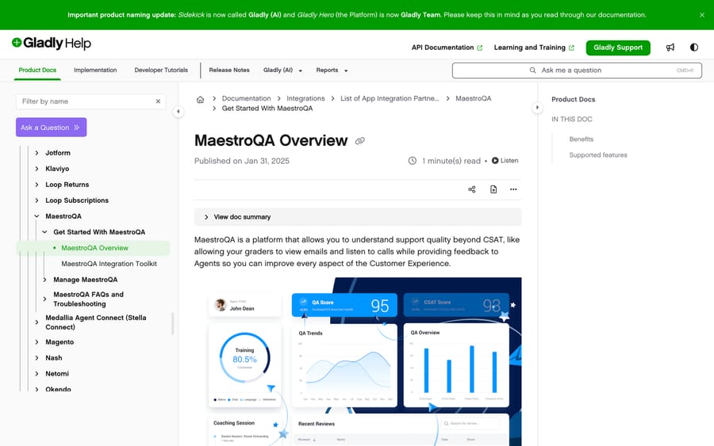Click the home breadcrumb icon
This screenshot has width=714, height=446.
[x=200, y=99]
